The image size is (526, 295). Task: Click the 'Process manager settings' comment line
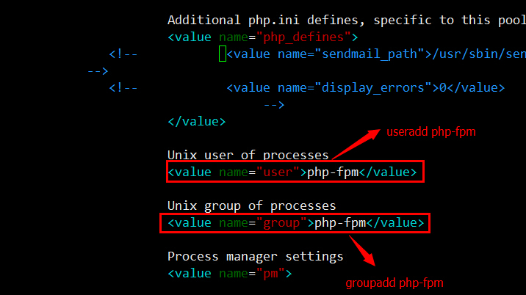click(x=255, y=256)
